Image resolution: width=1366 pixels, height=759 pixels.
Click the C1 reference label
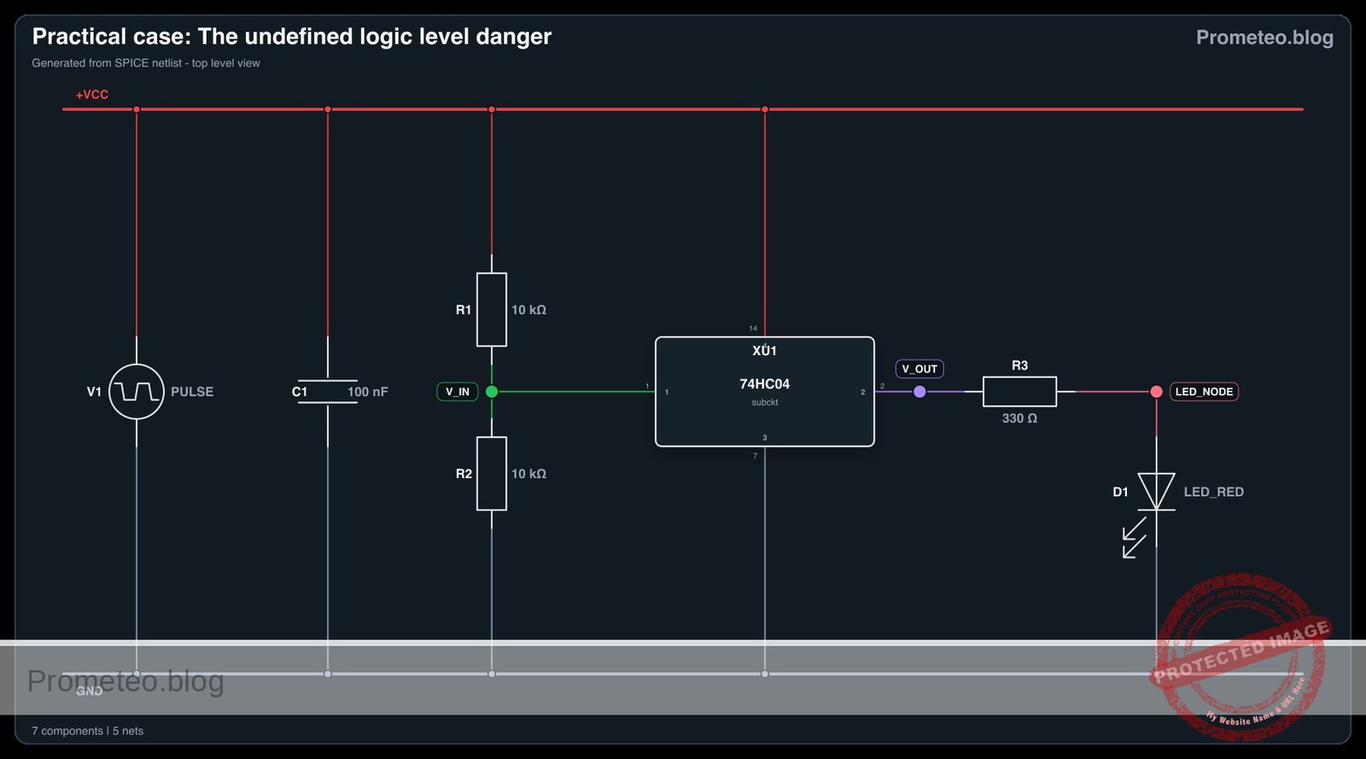(x=300, y=392)
